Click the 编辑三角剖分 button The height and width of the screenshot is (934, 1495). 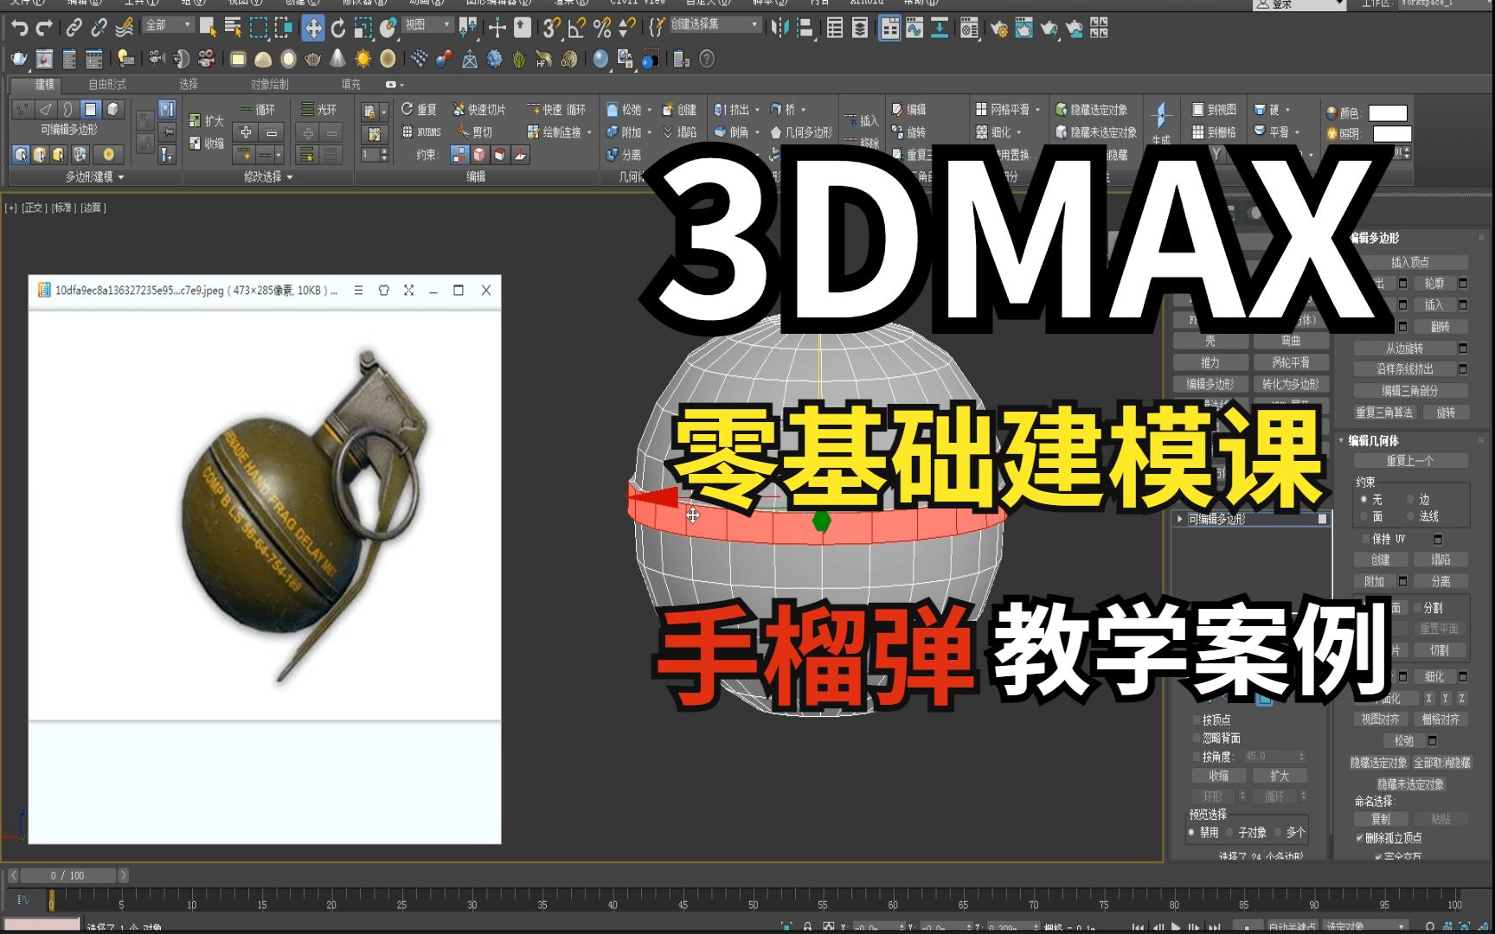pos(1409,391)
